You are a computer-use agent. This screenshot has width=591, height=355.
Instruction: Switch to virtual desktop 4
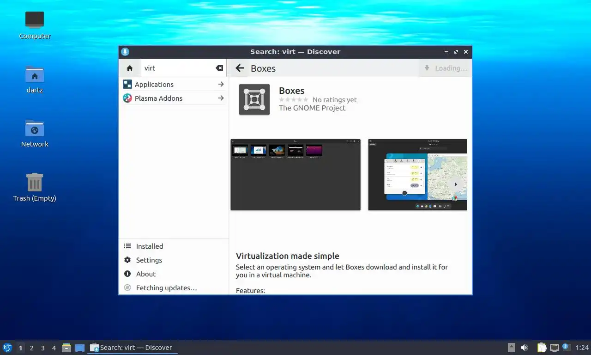54,348
